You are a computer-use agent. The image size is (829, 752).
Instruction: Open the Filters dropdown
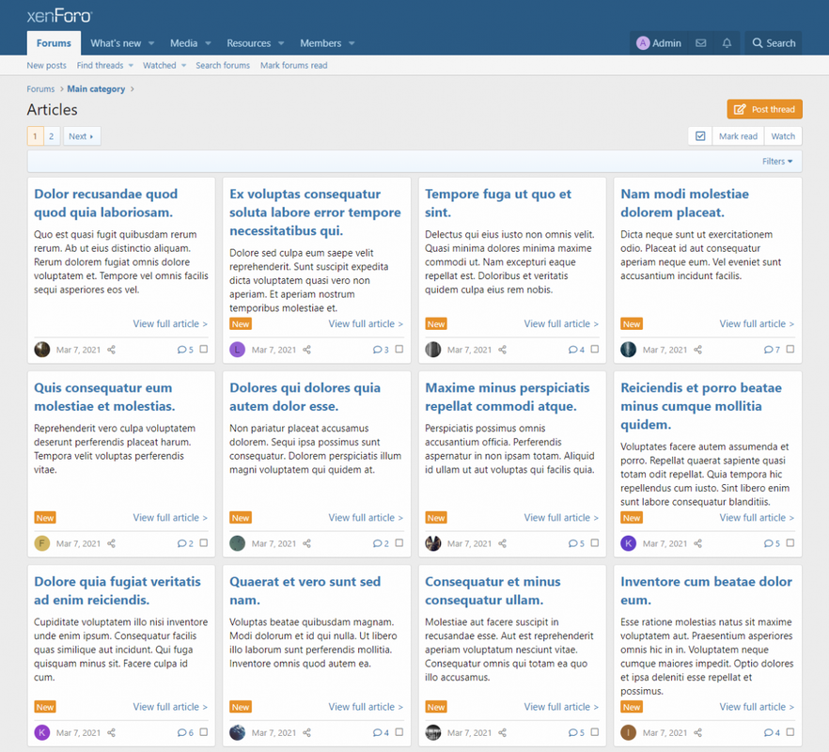pyautogui.click(x=777, y=162)
